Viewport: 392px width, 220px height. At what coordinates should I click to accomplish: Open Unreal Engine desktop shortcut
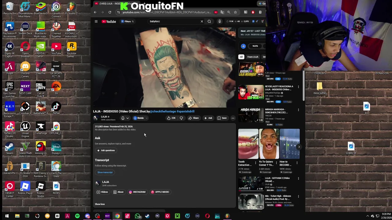[25, 130]
